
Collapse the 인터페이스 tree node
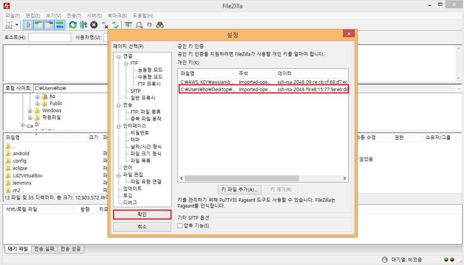click(x=119, y=126)
